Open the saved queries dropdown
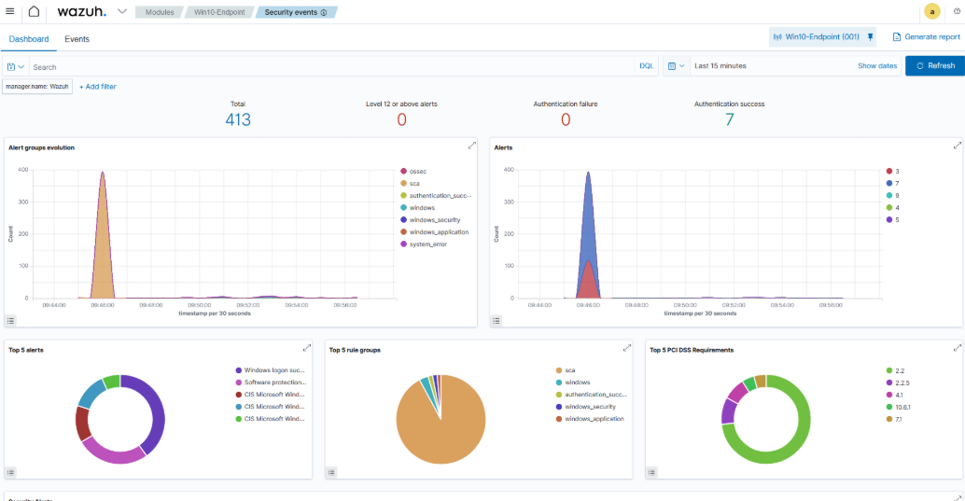 (x=15, y=66)
